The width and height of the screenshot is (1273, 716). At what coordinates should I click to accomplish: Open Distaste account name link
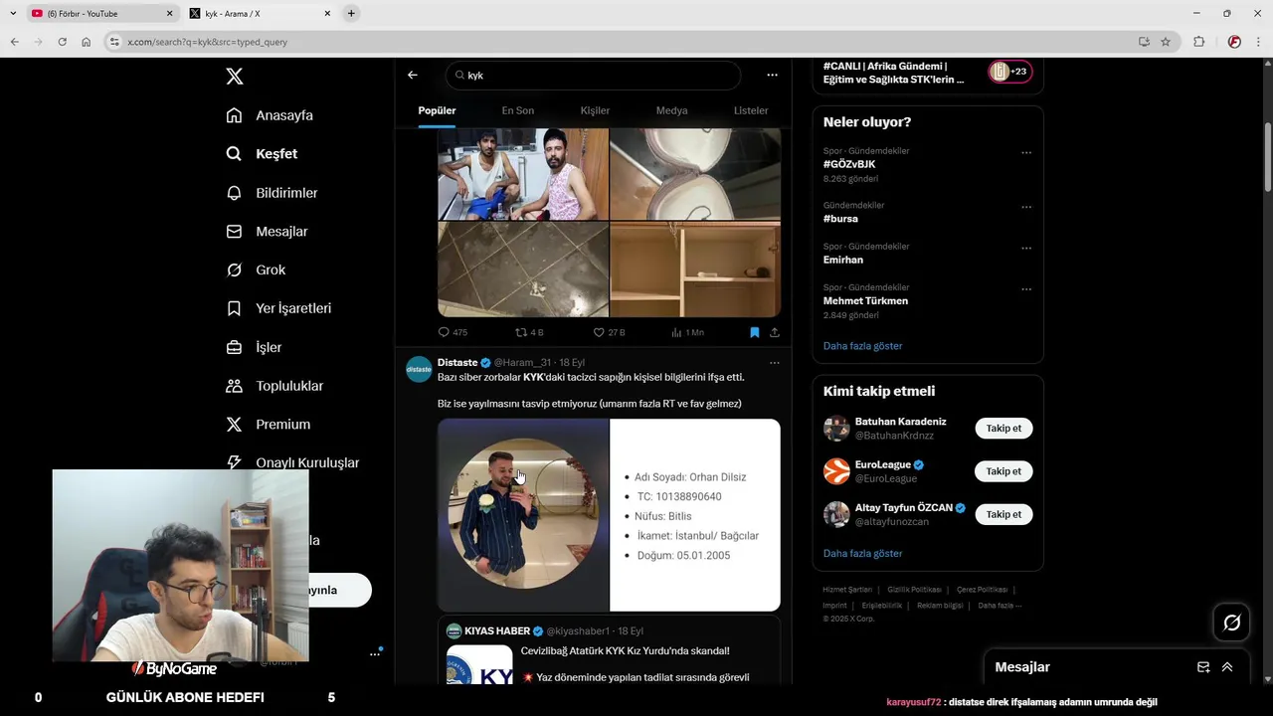[x=457, y=363]
